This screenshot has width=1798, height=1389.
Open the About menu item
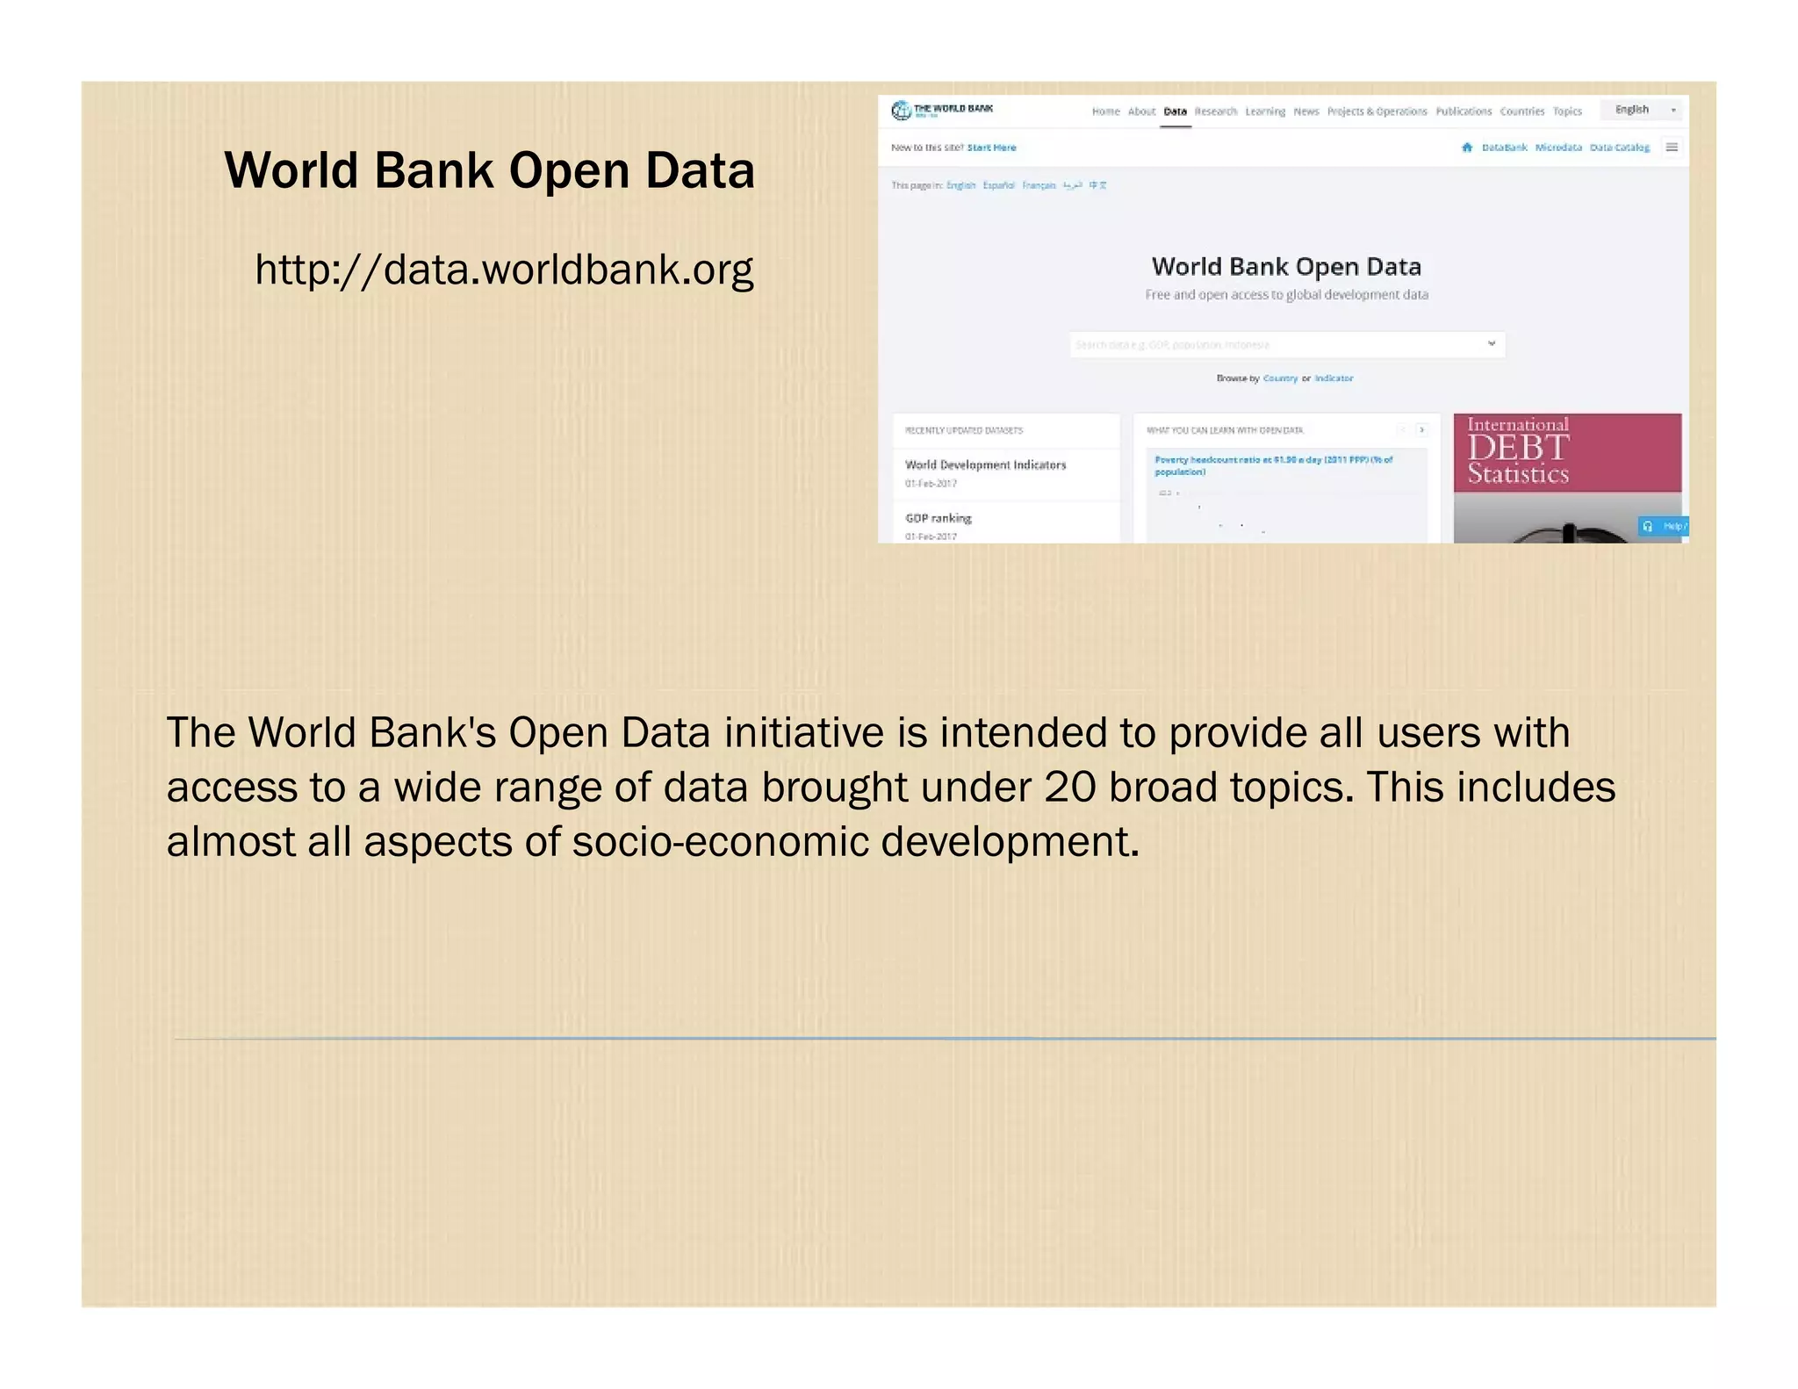click(1141, 112)
